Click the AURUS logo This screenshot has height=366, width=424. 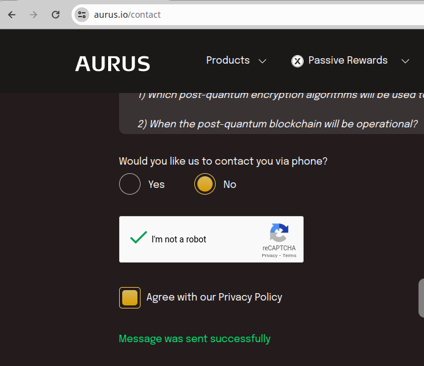coord(112,64)
